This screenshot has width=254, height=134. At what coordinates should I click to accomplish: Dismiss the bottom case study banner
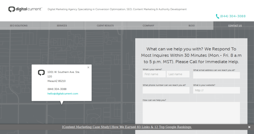pos(249,127)
